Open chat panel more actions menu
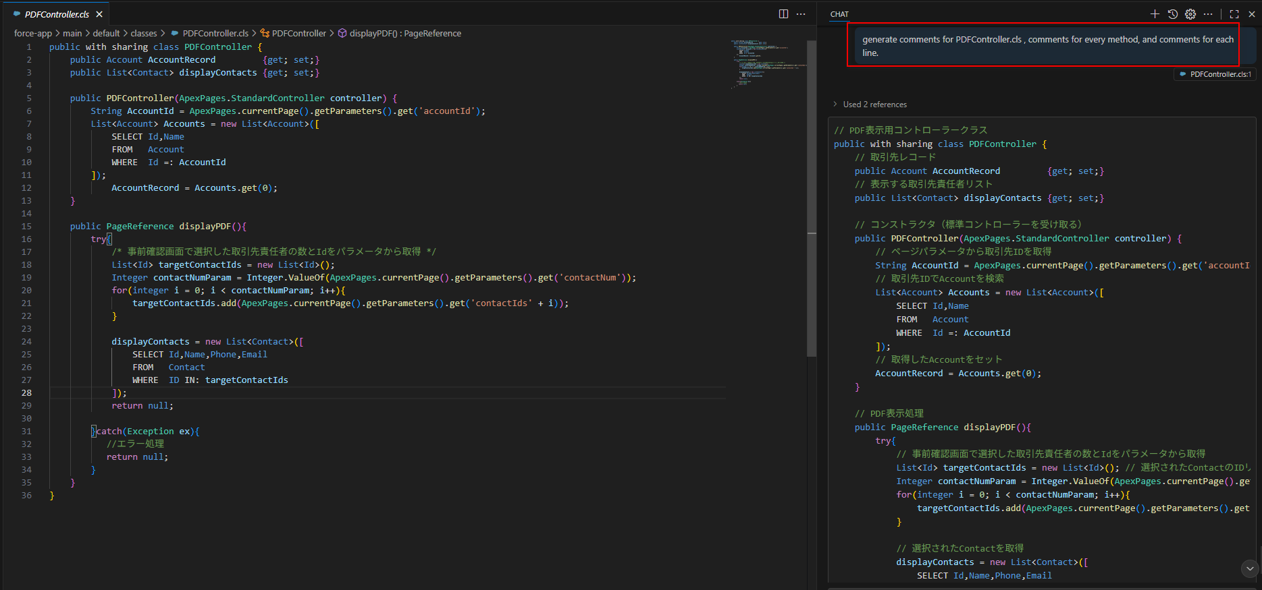Image resolution: width=1262 pixels, height=590 pixels. pyautogui.click(x=1208, y=14)
